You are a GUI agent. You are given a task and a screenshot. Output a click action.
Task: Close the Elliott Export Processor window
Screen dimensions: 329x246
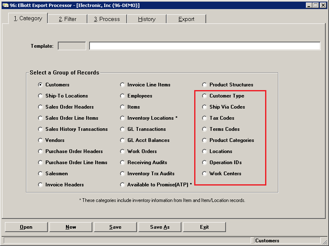pyautogui.click(x=323, y=5)
